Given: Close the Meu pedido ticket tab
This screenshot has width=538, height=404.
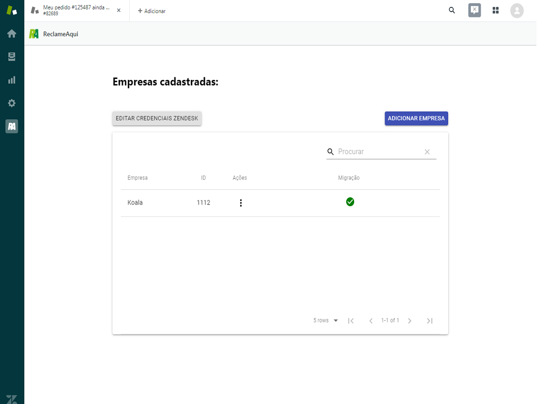Looking at the screenshot, I should point(119,11).
